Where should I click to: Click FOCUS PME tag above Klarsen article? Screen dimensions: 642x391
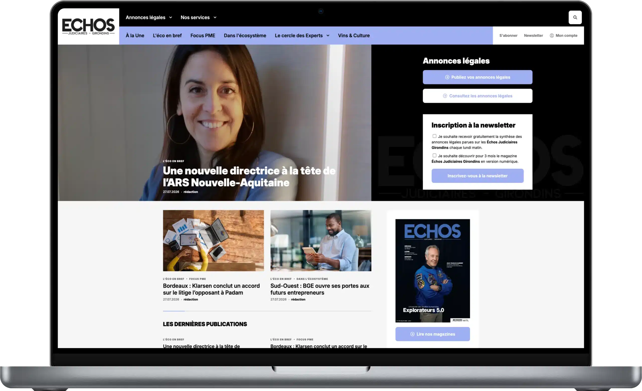[197, 279]
